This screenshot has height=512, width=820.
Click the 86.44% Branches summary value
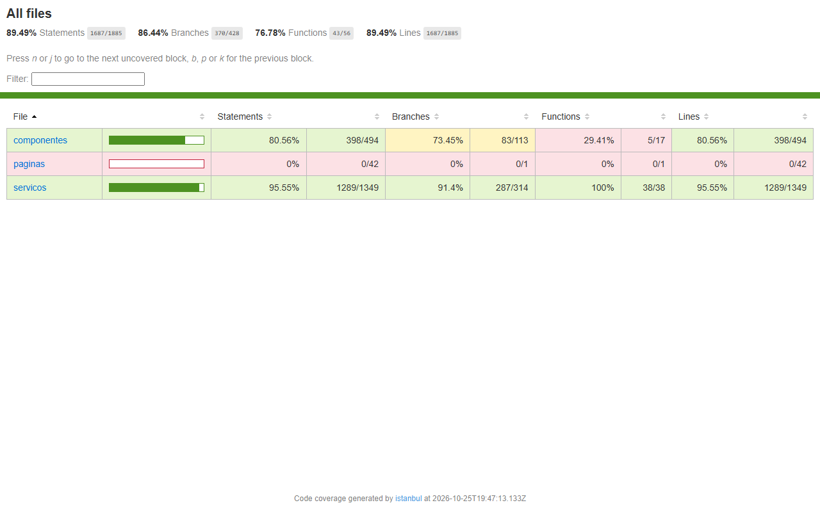pos(153,33)
